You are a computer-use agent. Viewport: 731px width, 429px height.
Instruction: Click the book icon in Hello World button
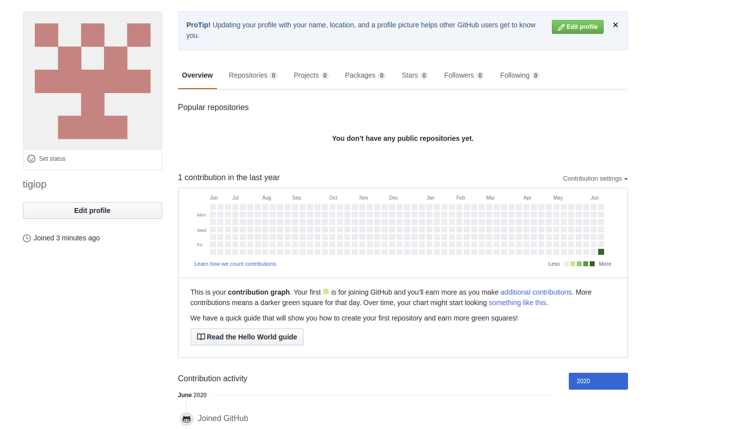pos(201,337)
